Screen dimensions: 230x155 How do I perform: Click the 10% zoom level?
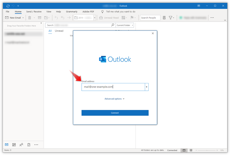tap(222, 150)
